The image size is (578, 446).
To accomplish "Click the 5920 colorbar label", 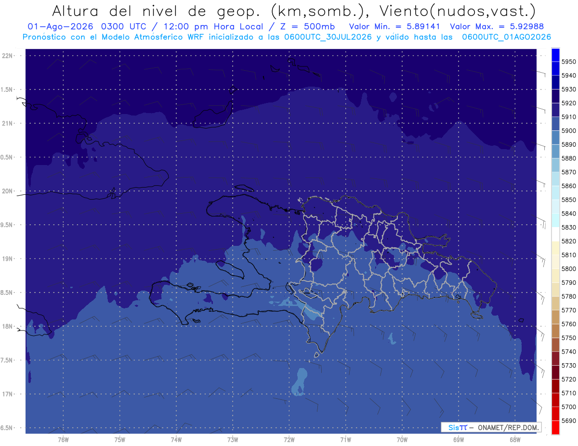I will pyautogui.click(x=569, y=103).
